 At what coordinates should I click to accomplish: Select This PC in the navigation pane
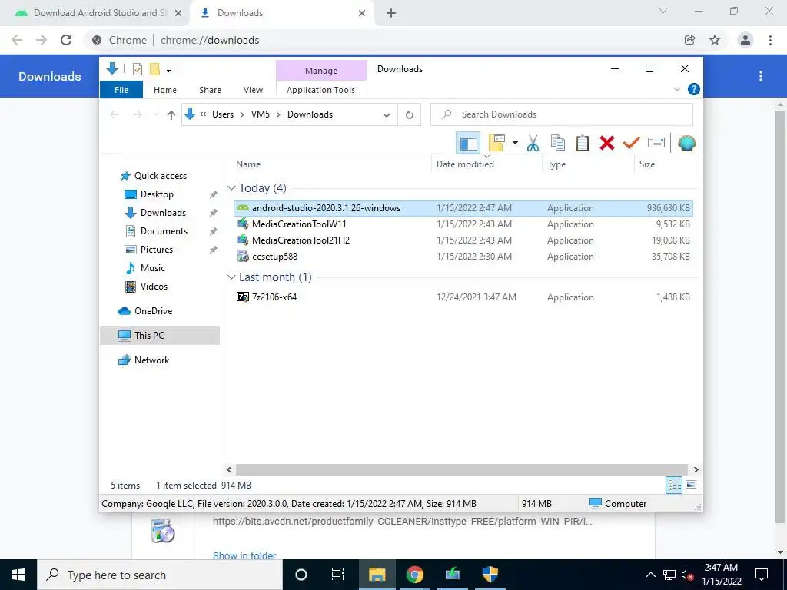(160, 336)
